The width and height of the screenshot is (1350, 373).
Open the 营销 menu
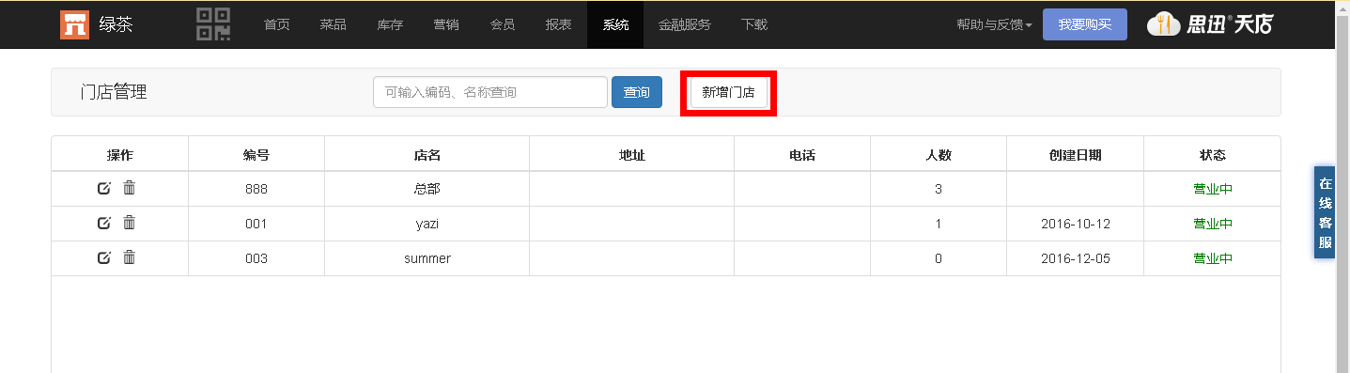click(x=445, y=24)
